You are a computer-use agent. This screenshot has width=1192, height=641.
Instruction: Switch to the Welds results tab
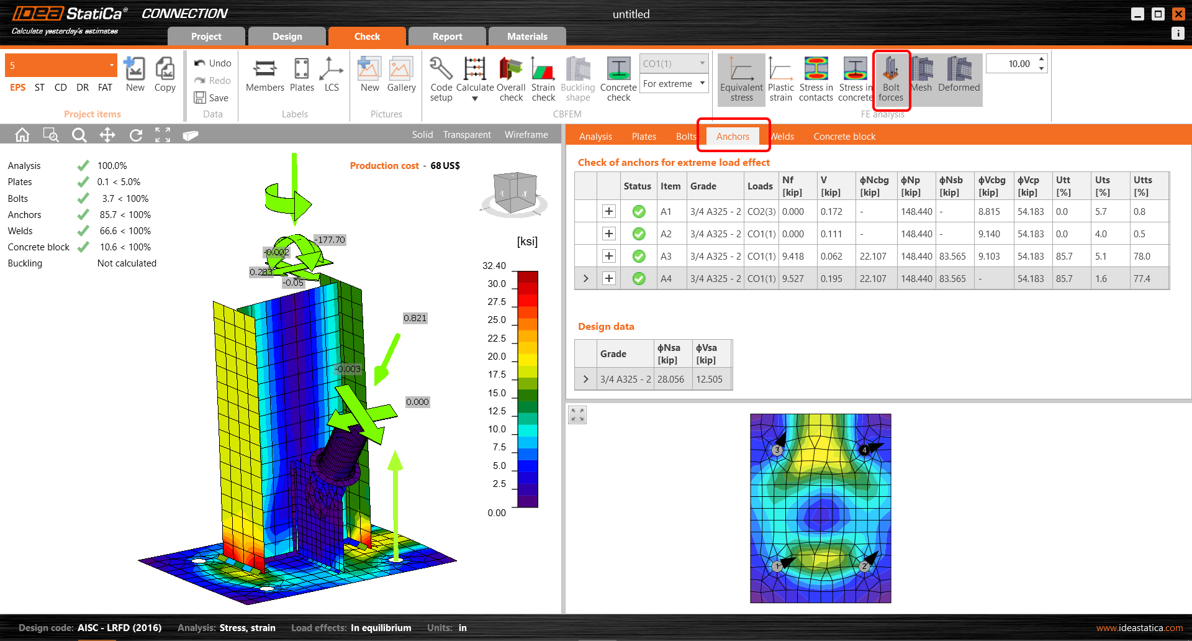[x=782, y=136]
